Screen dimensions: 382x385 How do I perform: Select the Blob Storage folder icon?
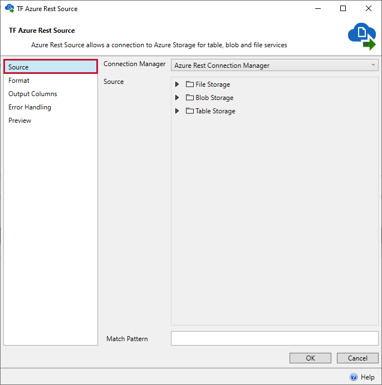click(x=189, y=97)
